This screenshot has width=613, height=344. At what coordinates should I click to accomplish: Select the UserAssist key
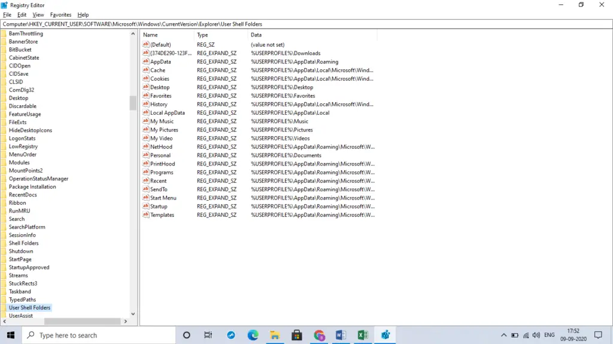tap(21, 315)
